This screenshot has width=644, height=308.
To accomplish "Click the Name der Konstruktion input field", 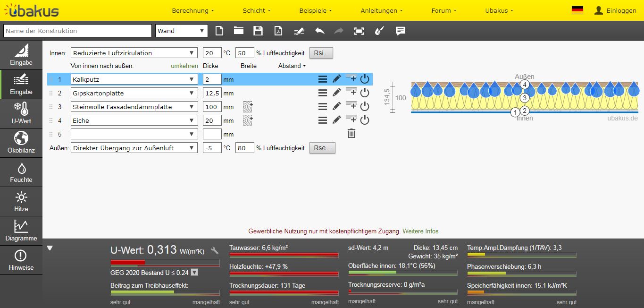I will coord(77,31).
